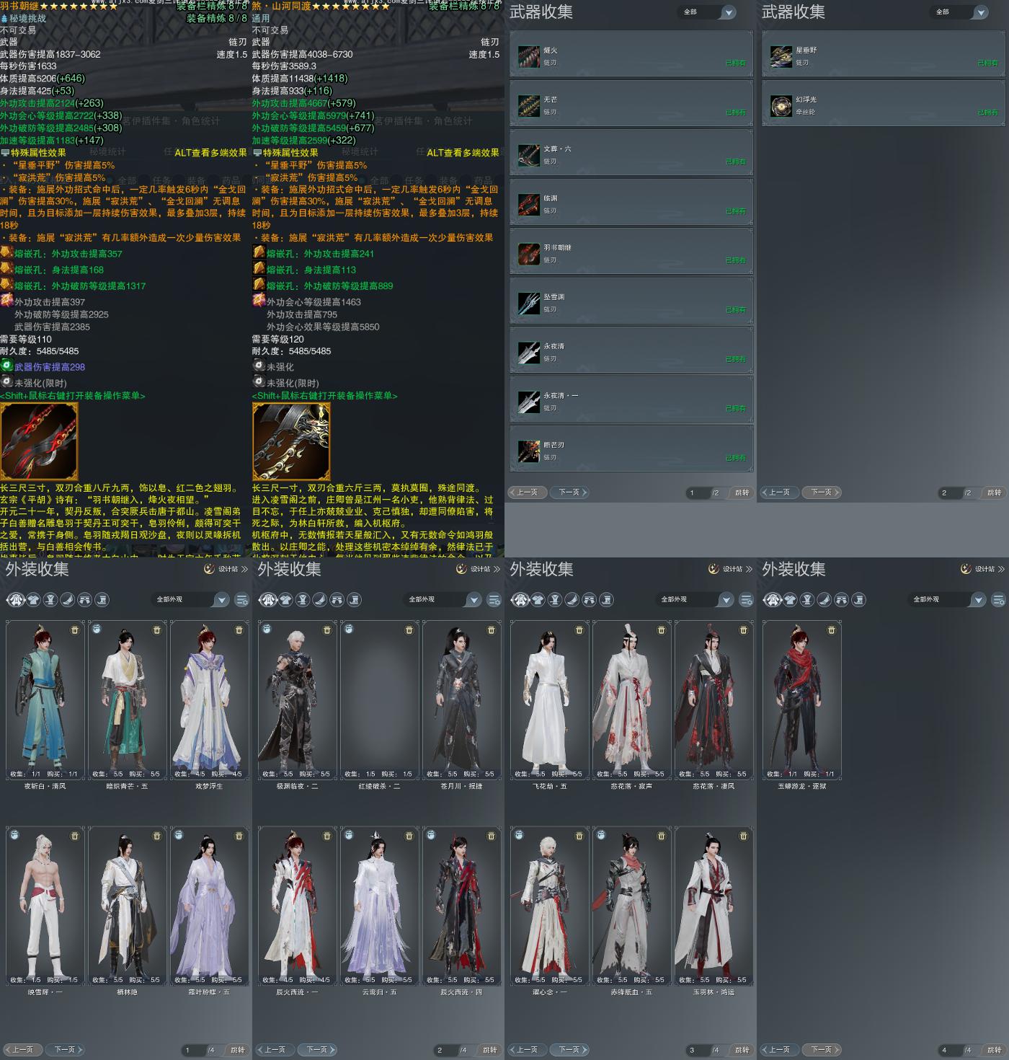Screen dimensions: 1009x1060
Task: Click the 设计站 moon icon on outfit page 2
Action: pos(461,569)
